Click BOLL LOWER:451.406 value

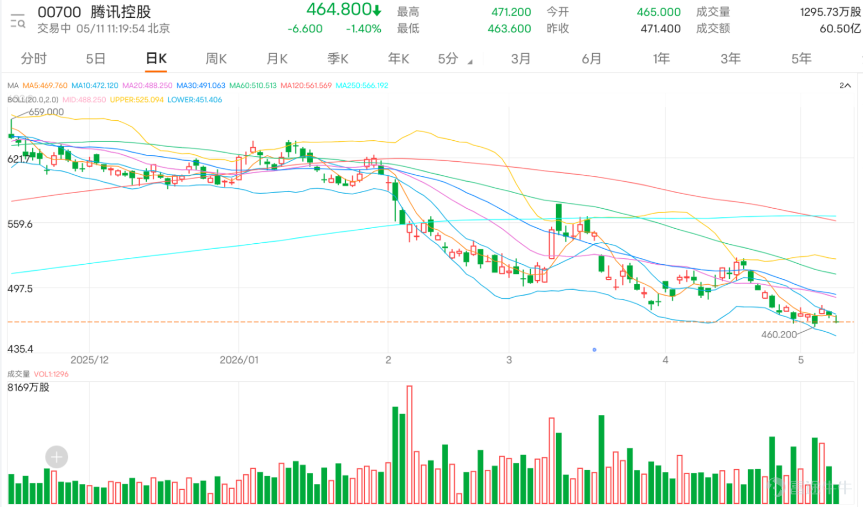pos(195,100)
